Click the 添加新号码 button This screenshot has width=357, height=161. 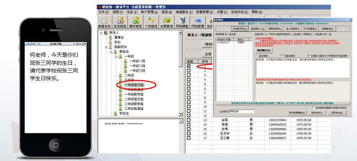(x=239, y=29)
